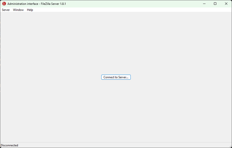232x148 pixels.
Task: Open the Window menu
Action: [x=18, y=10]
